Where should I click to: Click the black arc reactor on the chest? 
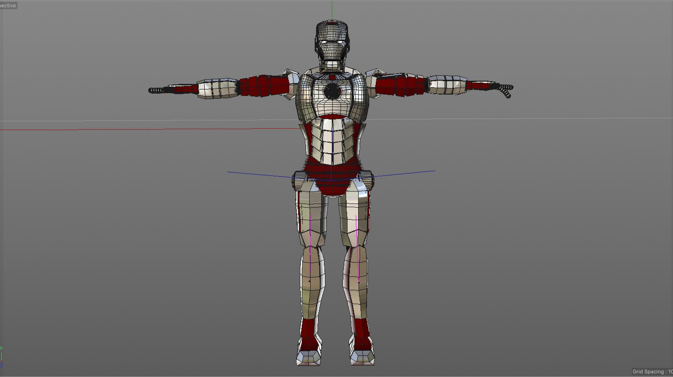(332, 91)
